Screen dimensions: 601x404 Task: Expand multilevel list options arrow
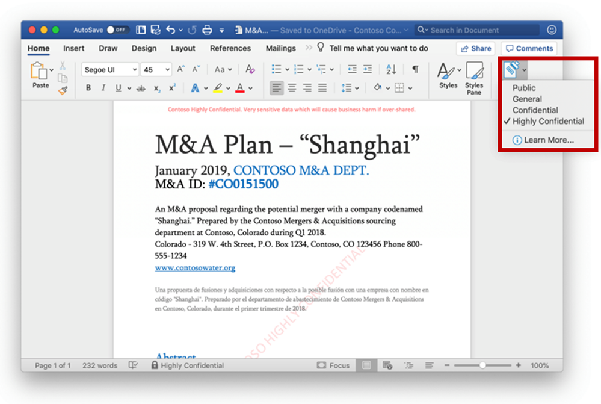(332, 70)
